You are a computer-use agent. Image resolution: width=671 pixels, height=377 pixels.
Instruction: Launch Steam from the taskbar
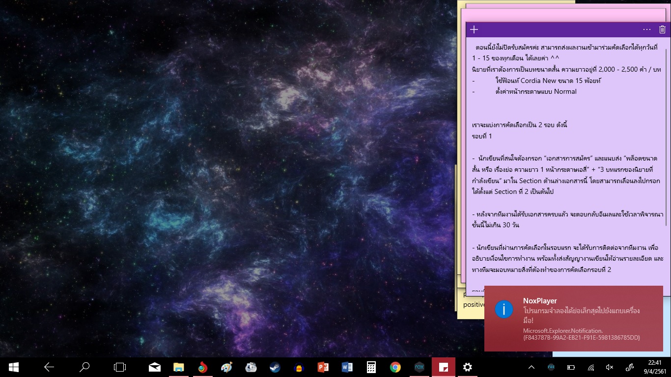click(x=275, y=367)
